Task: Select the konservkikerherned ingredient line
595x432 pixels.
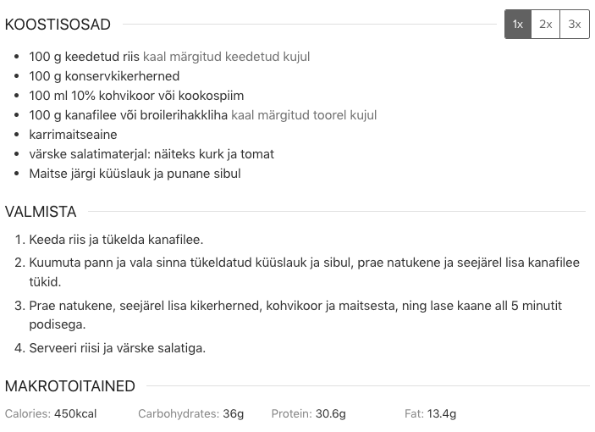Action: (104, 76)
